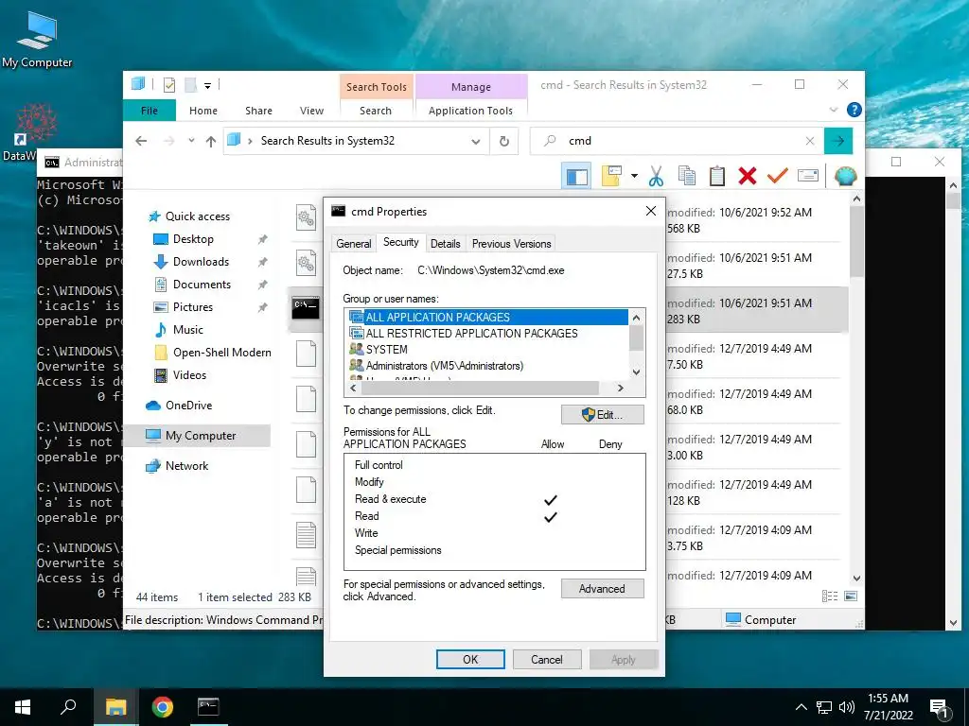Screen dimensions: 969x726
Task: Select Documents in navigation pane
Action: click(x=203, y=285)
